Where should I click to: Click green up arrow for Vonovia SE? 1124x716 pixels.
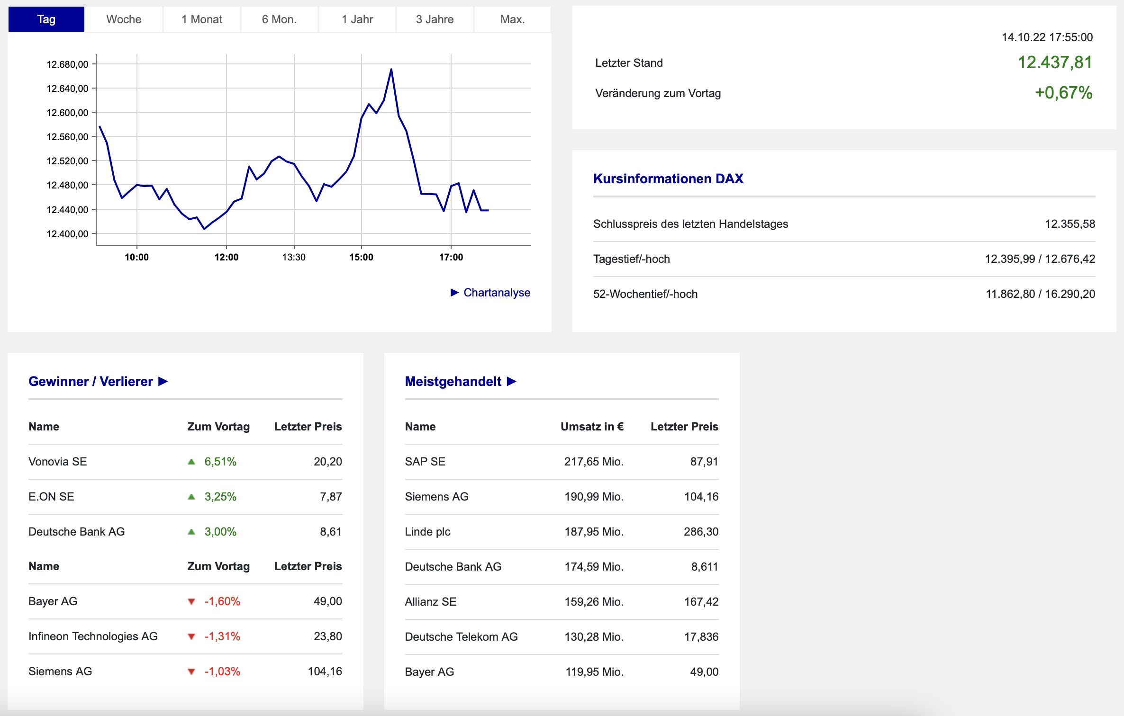pos(191,462)
